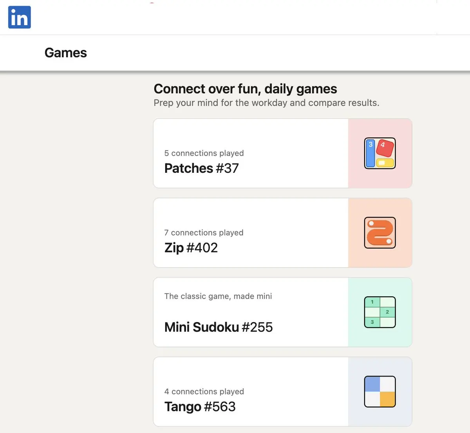The image size is (470, 433).
Task: Open the Tango game icon
Action: (380, 391)
